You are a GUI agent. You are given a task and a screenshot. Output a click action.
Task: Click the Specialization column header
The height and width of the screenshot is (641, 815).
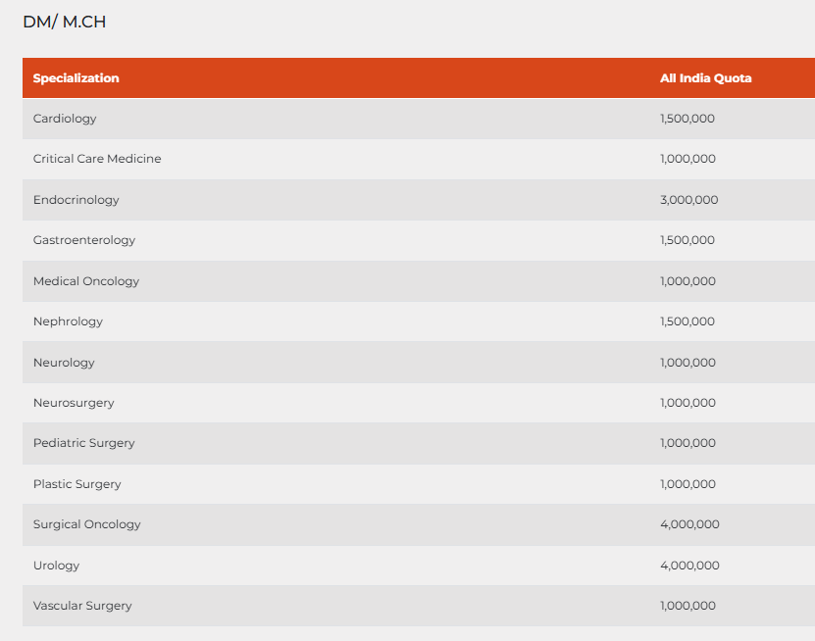pos(76,78)
